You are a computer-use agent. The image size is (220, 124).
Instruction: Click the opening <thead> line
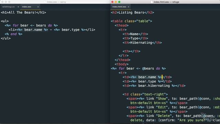(122, 25)
